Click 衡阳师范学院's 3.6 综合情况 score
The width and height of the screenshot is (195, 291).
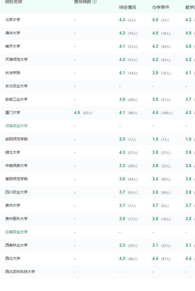(122, 179)
